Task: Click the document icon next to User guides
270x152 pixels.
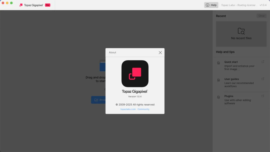Action: (218, 80)
